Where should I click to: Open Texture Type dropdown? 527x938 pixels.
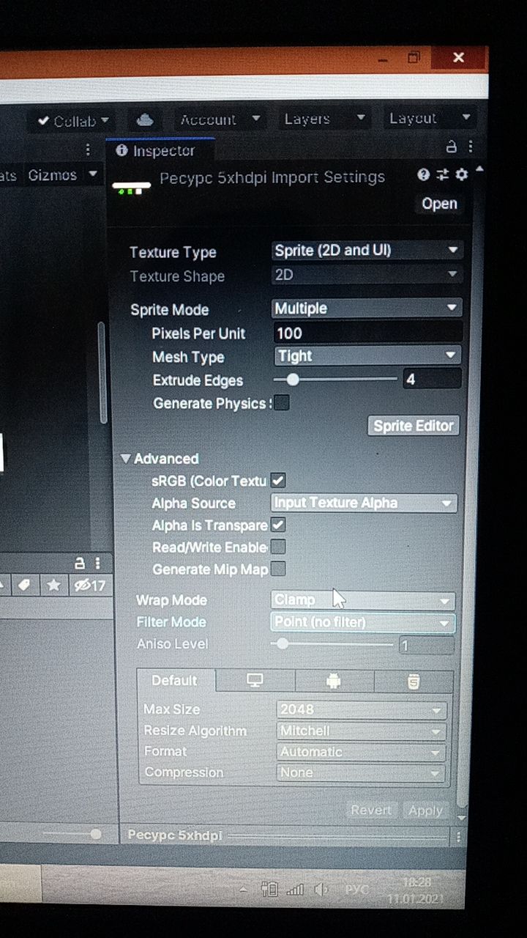(367, 251)
